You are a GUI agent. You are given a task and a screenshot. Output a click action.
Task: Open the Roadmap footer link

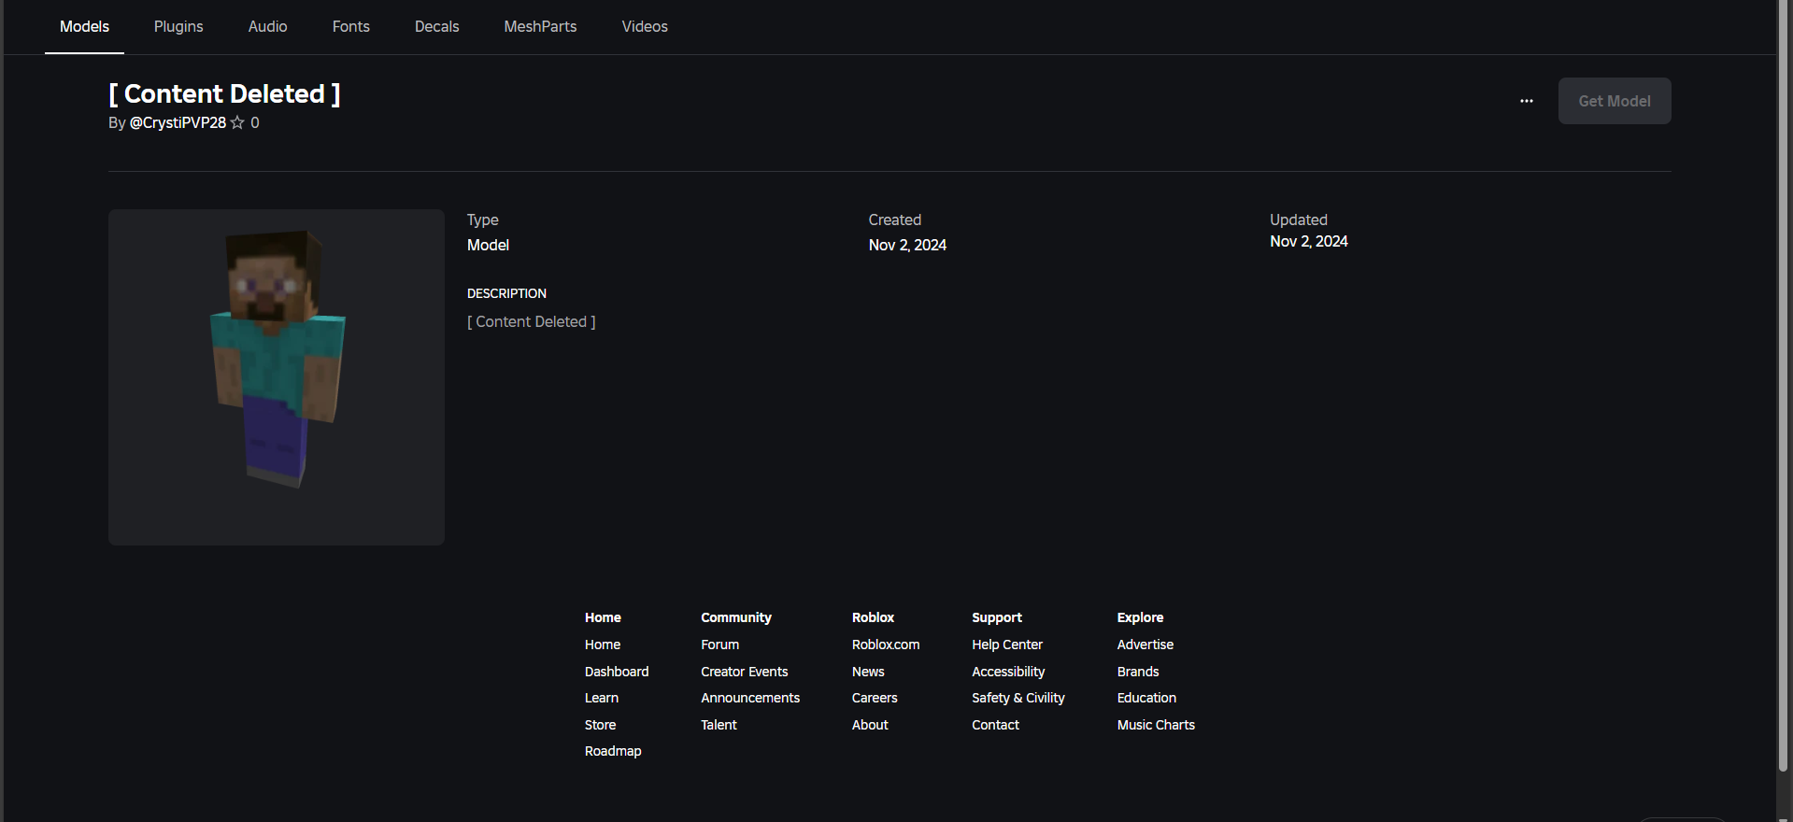tap(613, 751)
